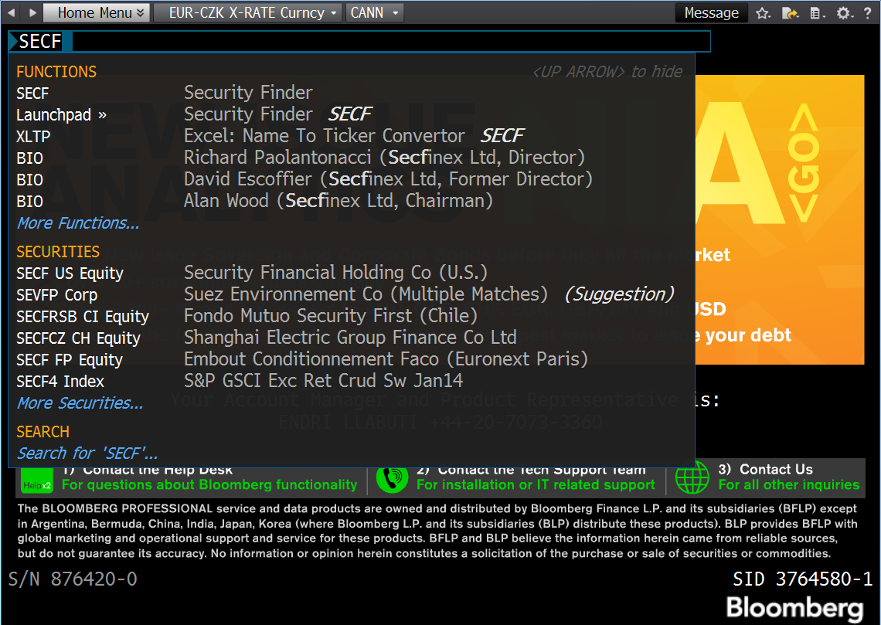
Task: Select BIO Richard Paolantonacci entry
Action: 352,158
